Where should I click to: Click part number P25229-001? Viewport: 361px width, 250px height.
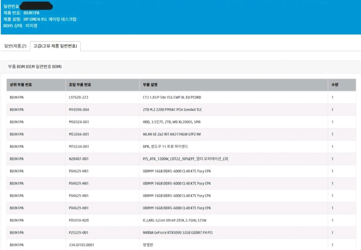[79, 233]
